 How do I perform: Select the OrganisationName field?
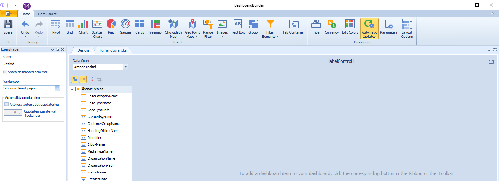(x=101, y=158)
